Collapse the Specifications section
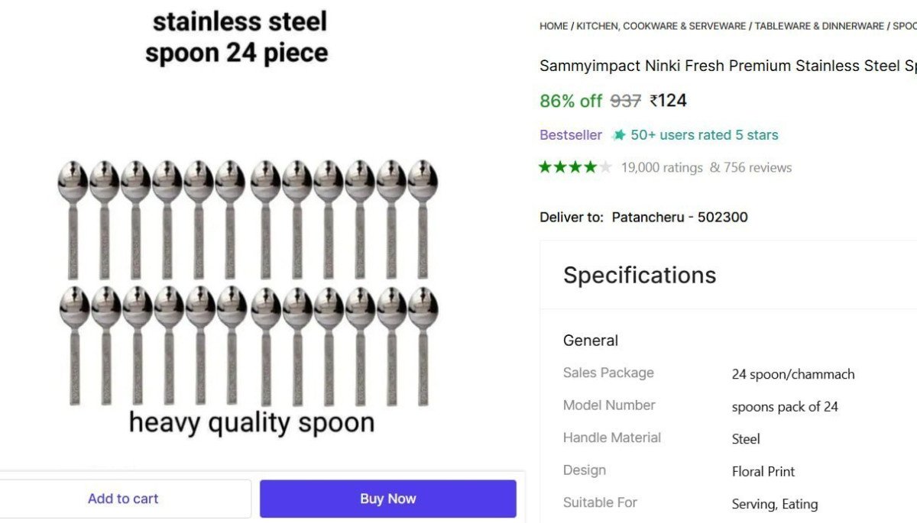Viewport: 917px width, 523px height. point(639,275)
